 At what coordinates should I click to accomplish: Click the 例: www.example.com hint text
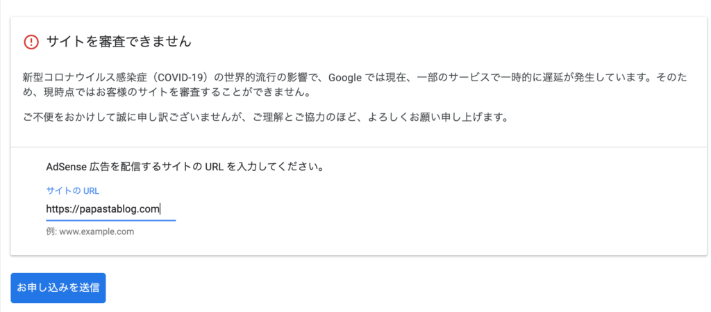90,231
